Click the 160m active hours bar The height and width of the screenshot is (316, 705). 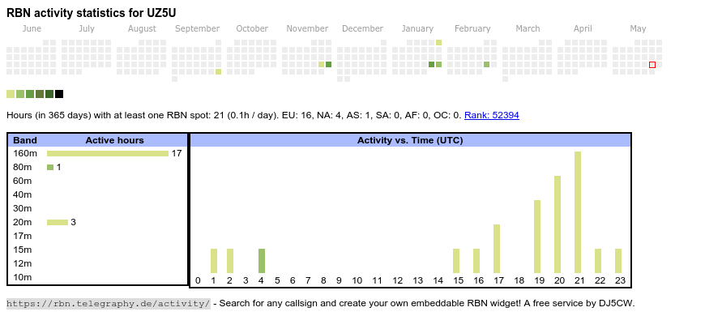[108, 154]
